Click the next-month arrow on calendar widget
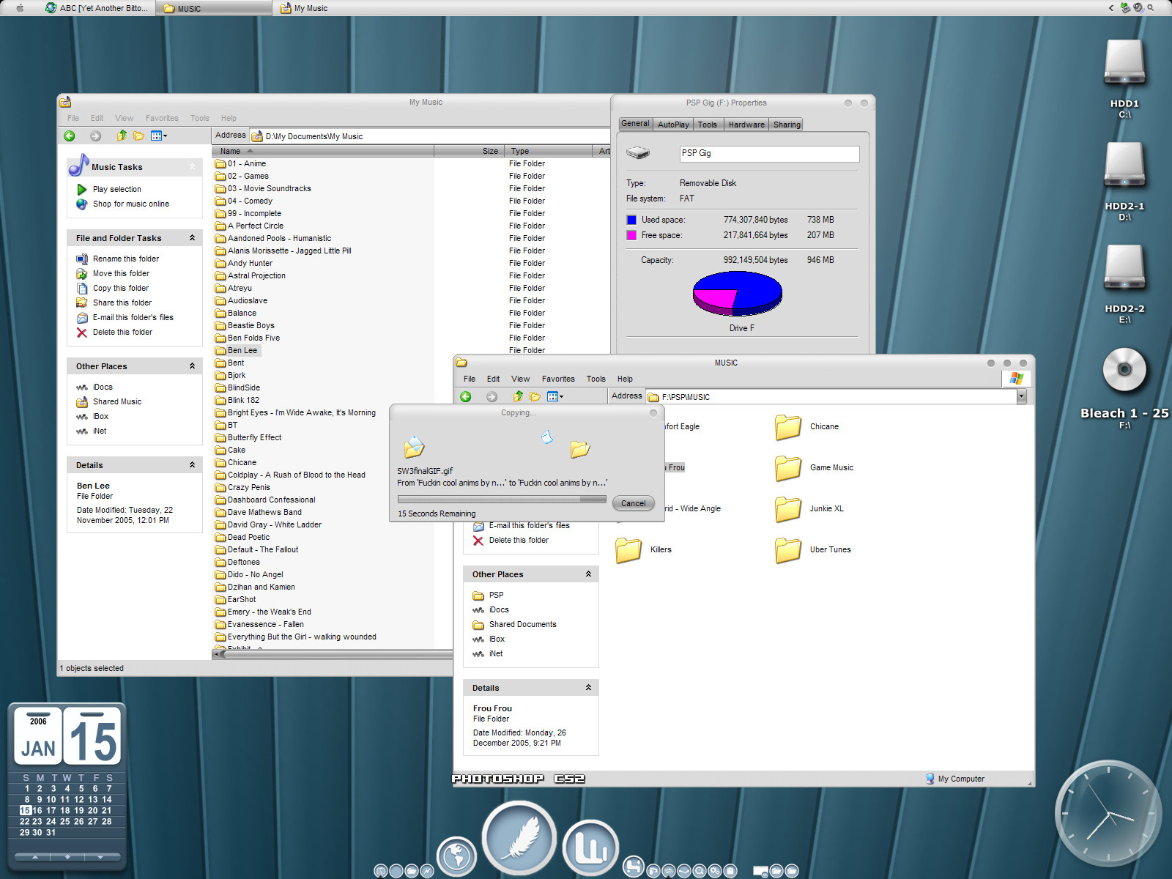The image size is (1172, 879). 100,856
